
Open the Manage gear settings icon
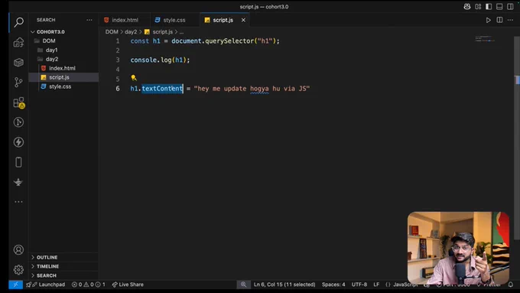(x=18, y=269)
